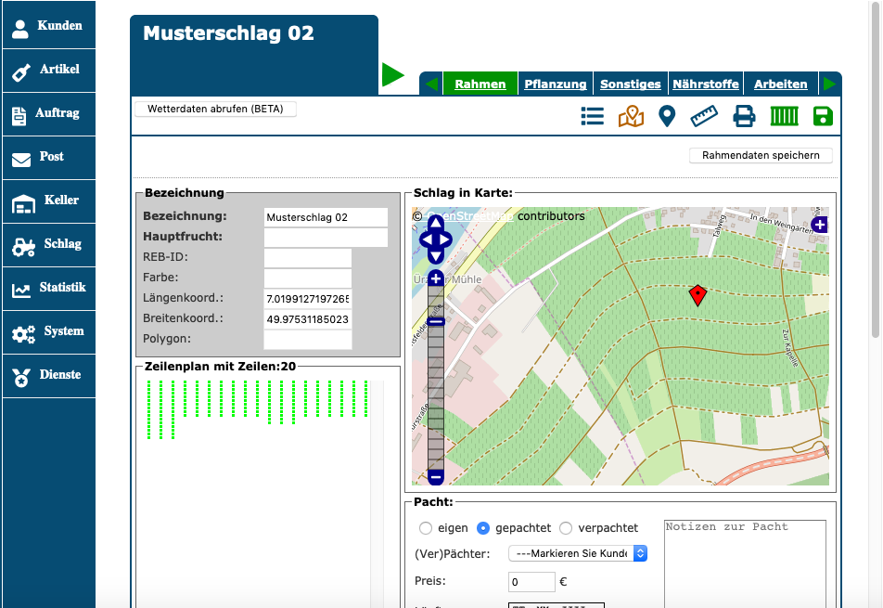Choose the 'verpachtet' radio option
Screen dimensions: 883x608
coord(566,528)
